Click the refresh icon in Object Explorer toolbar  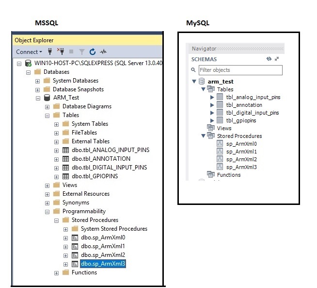tap(92, 51)
